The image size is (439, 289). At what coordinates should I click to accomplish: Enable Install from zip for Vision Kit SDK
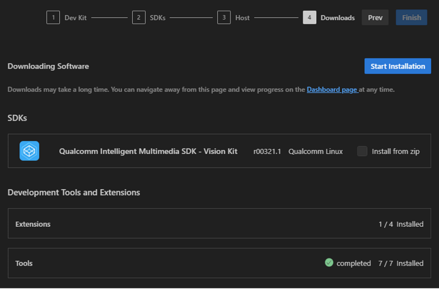pyautogui.click(x=362, y=151)
